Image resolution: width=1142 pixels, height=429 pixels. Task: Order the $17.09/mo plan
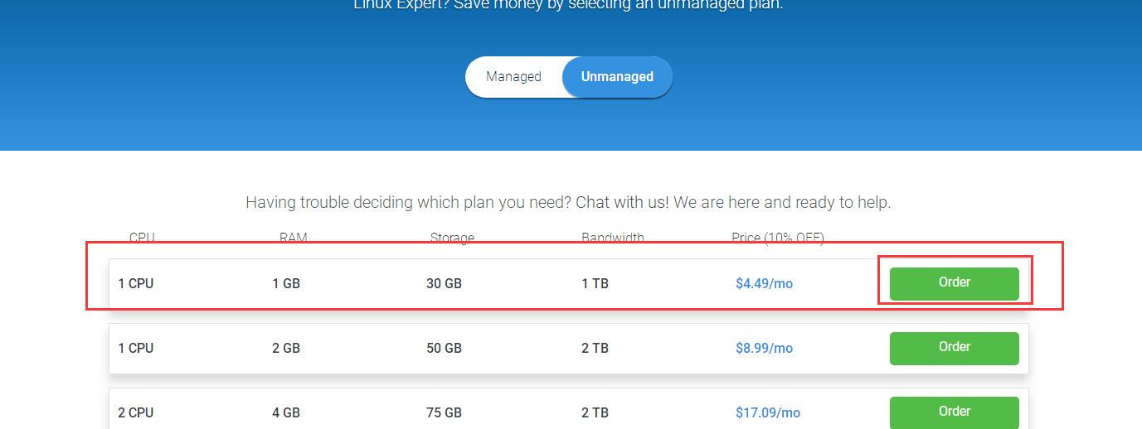tap(954, 412)
